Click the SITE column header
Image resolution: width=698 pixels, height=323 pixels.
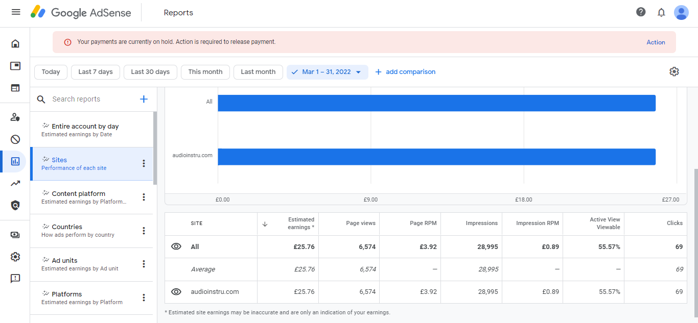(197, 223)
